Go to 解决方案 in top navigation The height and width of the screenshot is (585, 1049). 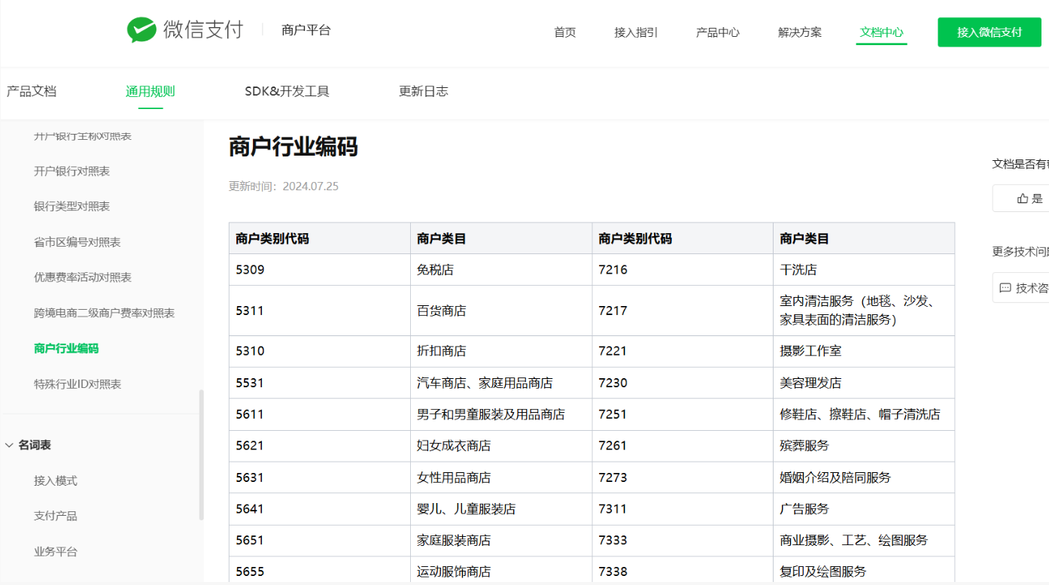799,32
